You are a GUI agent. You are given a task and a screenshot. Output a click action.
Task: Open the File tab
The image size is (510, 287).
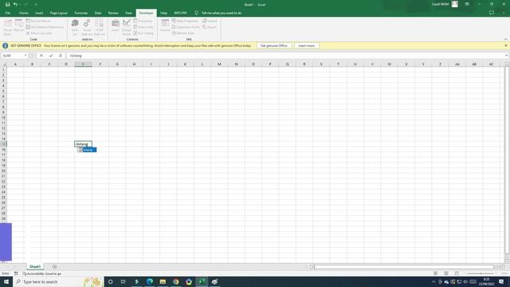[7, 13]
